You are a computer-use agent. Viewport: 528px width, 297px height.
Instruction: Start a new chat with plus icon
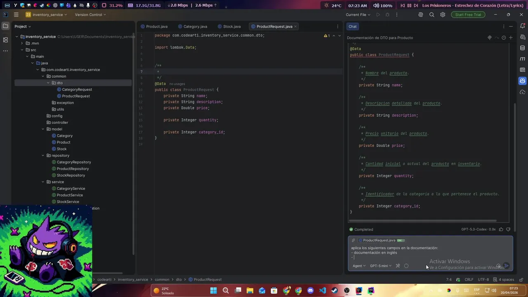[x=511, y=38]
